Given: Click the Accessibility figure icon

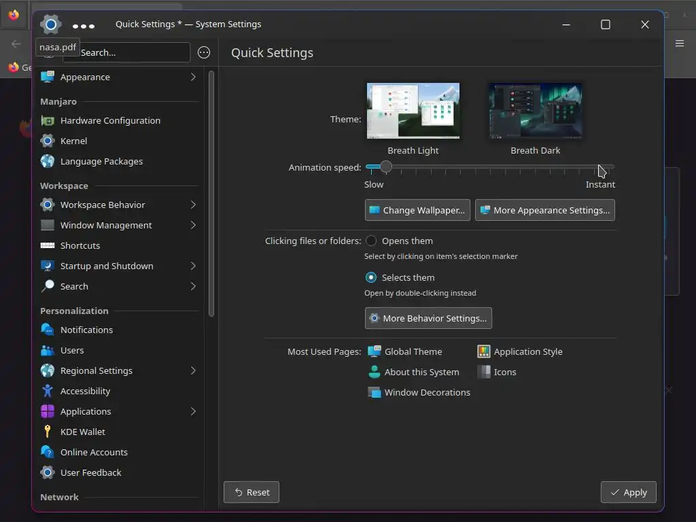Looking at the screenshot, I should (x=48, y=391).
